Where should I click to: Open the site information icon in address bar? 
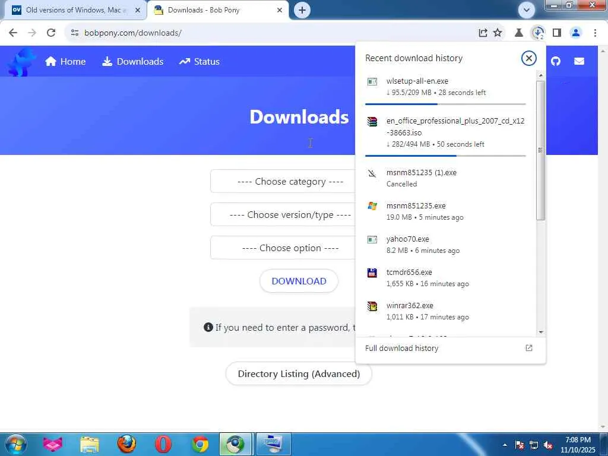(75, 33)
